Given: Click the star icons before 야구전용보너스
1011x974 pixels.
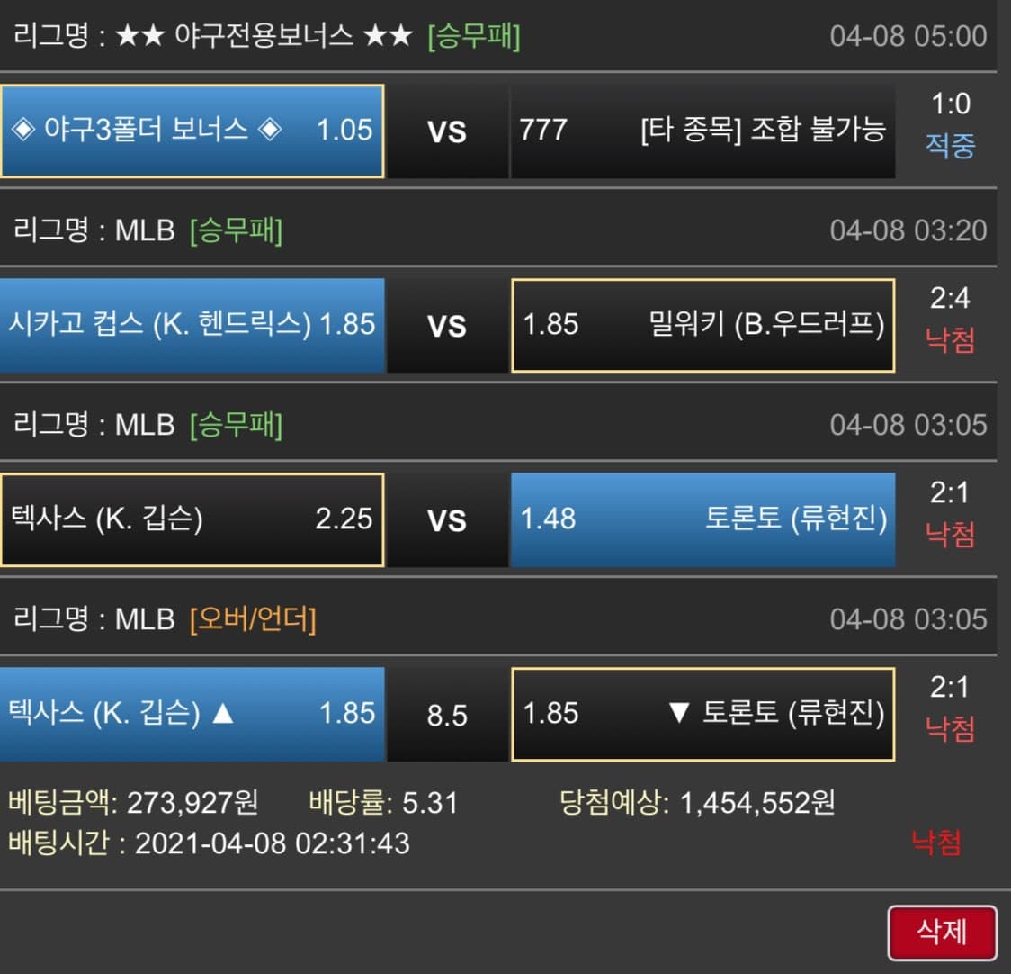Looking at the screenshot, I should click(x=140, y=37).
